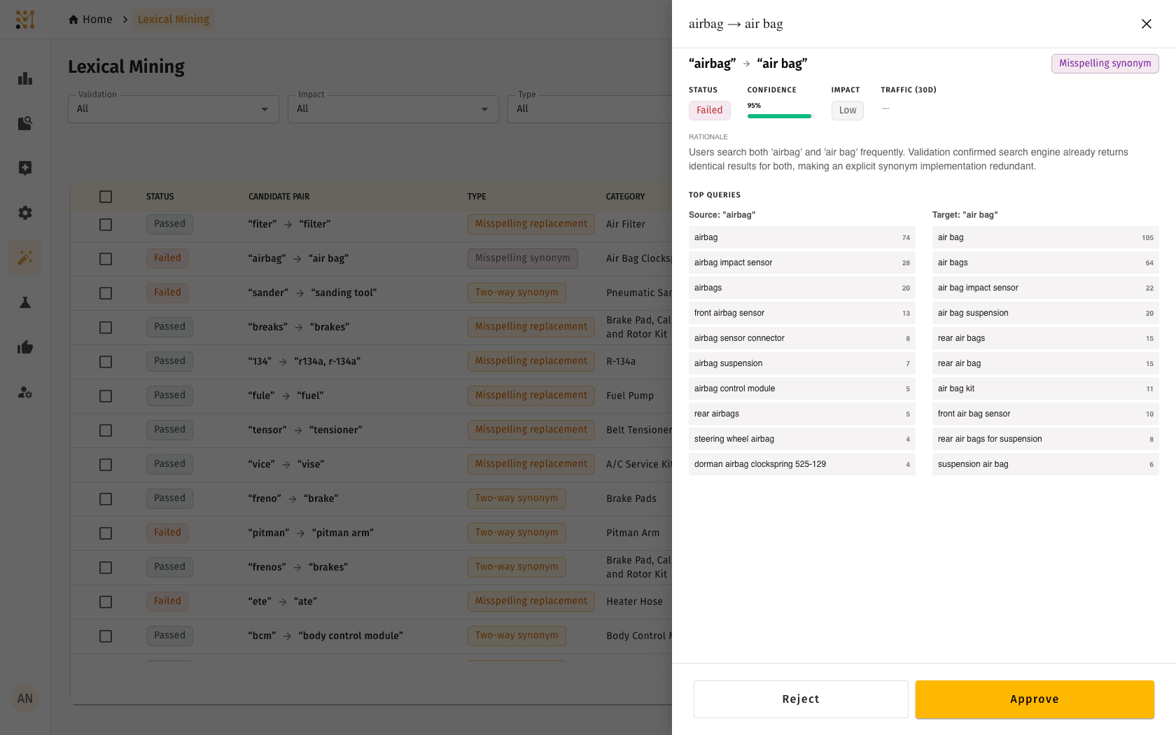Check the "freno" to "brake" row checkbox
This screenshot has height=735, width=1176.
tap(106, 499)
